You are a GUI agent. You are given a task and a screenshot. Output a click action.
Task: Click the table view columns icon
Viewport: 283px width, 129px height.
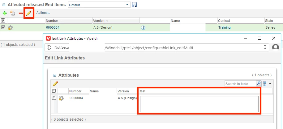(x=265, y=84)
